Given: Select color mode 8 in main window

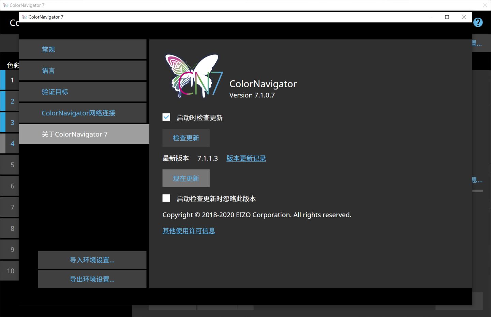Looking at the screenshot, I should pos(10,228).
